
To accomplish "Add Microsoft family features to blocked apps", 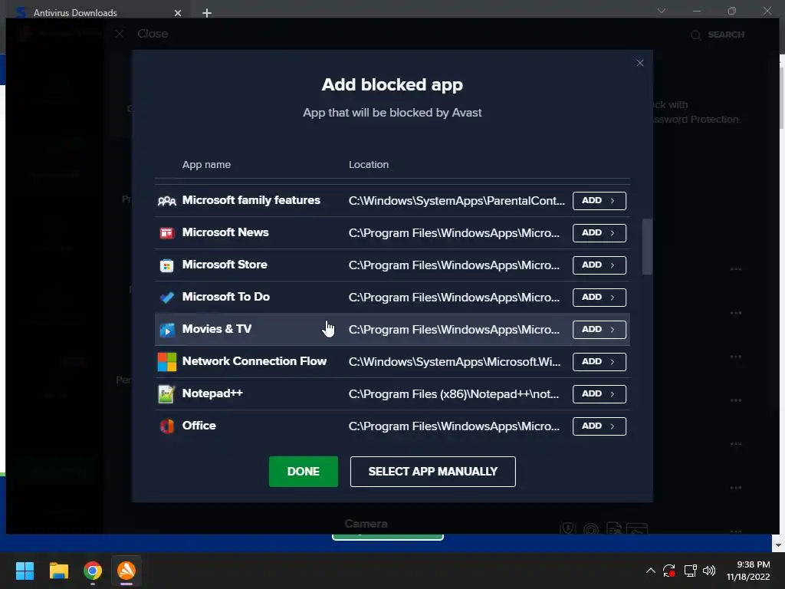I will [x=599, y=201].
